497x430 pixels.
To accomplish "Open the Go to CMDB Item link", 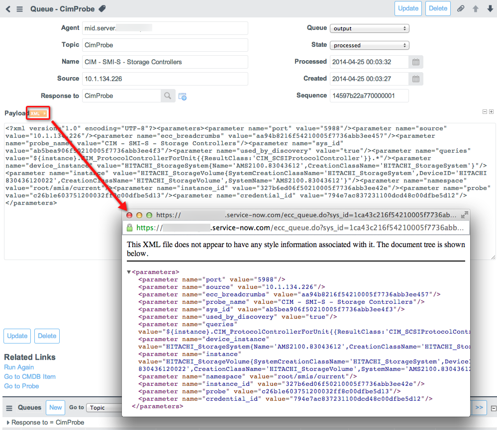I will (x=30, y=377).
